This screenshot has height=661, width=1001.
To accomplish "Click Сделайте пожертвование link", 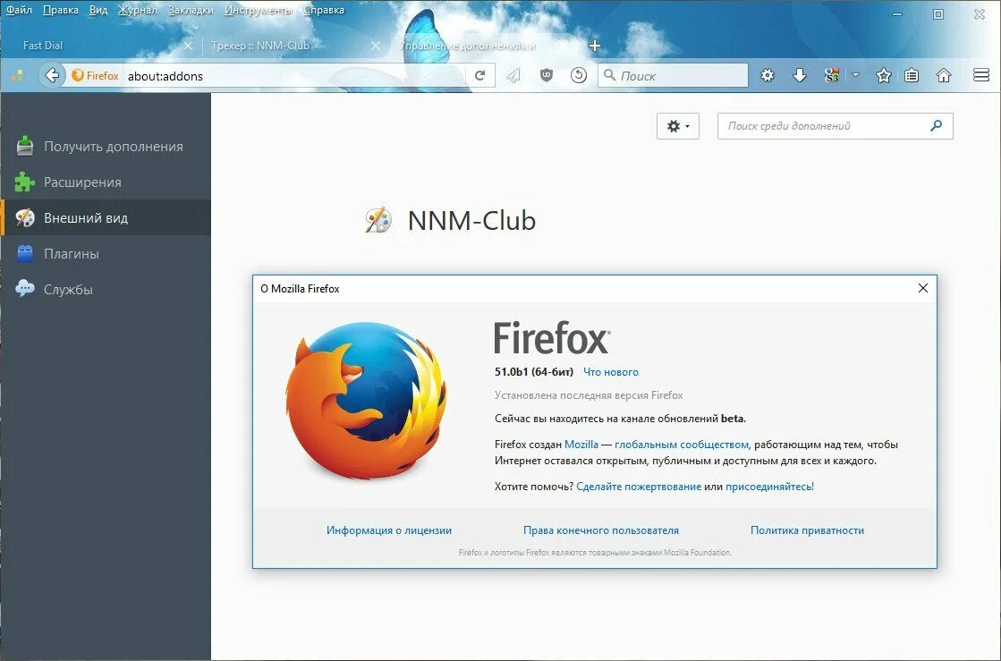I will tap(639, 487).
